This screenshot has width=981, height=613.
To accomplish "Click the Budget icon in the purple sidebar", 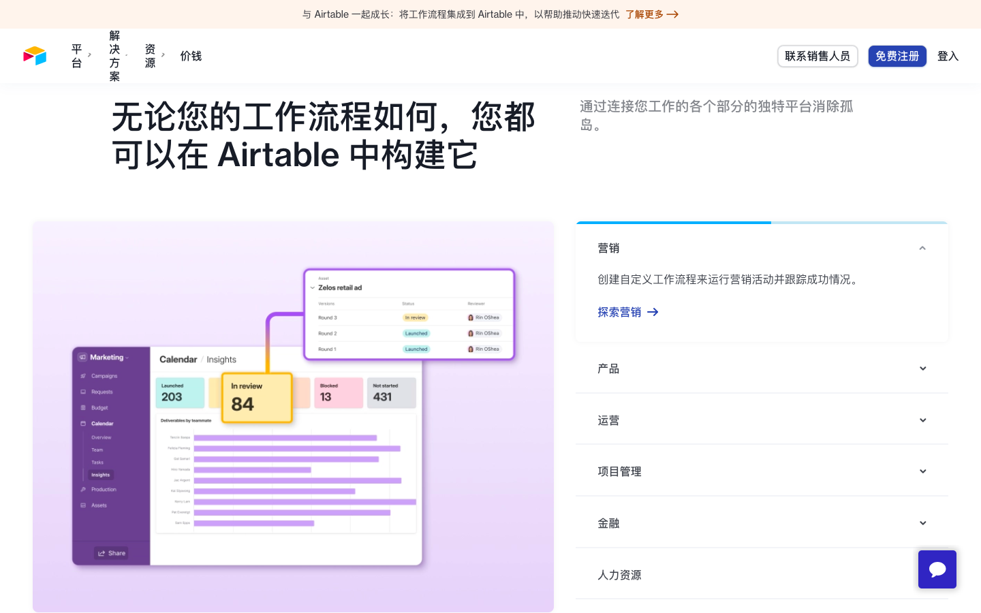I will click(x=82, y=407).
